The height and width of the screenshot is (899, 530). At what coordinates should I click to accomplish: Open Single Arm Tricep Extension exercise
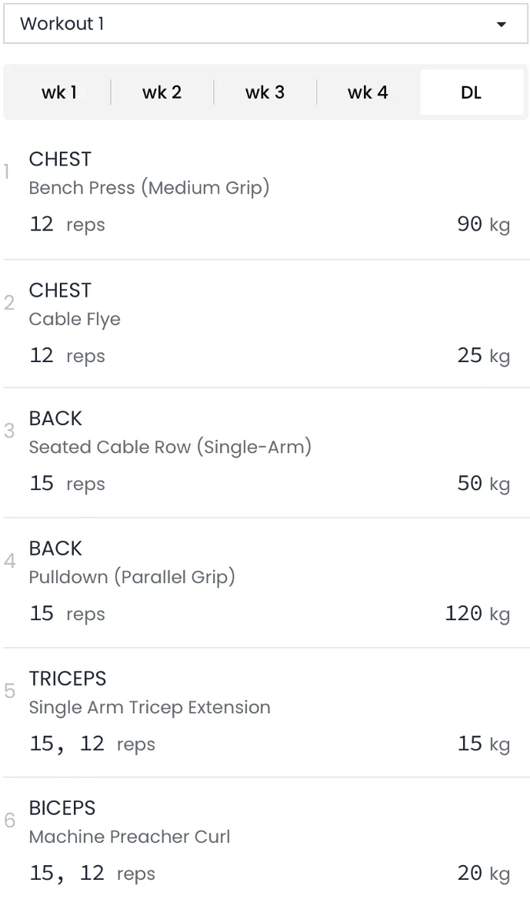[x=149, y=707]
